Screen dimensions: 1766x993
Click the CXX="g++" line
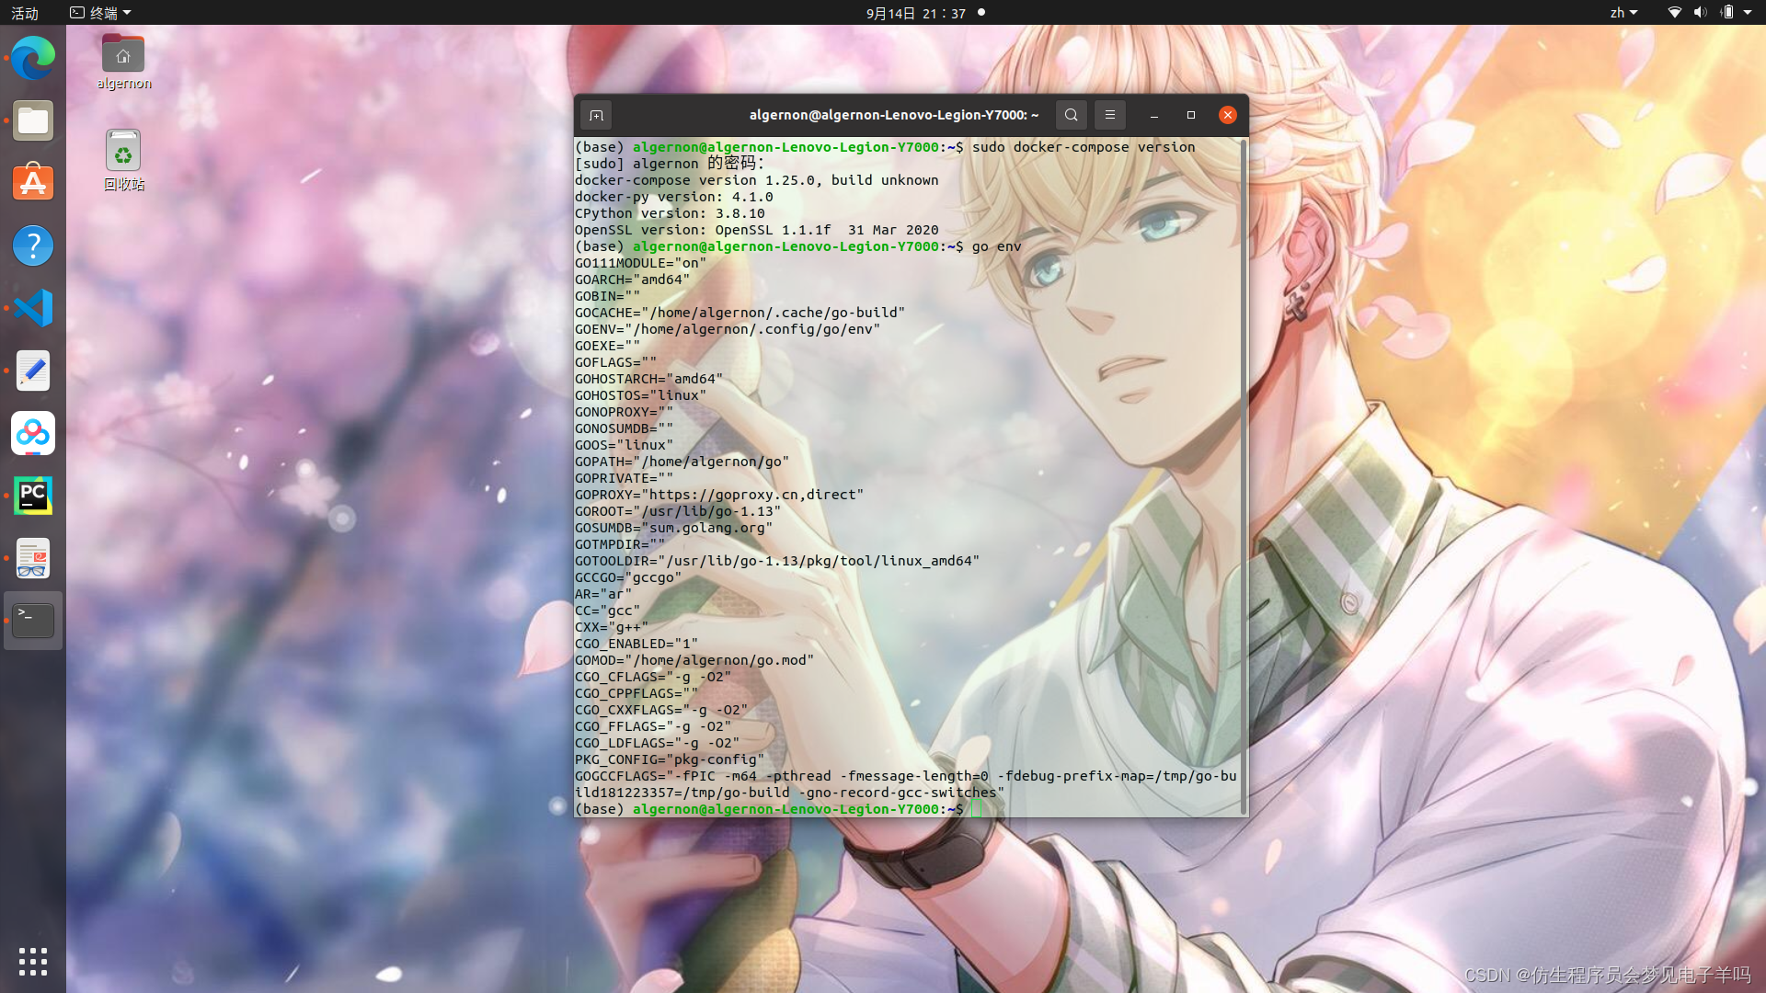612,627
